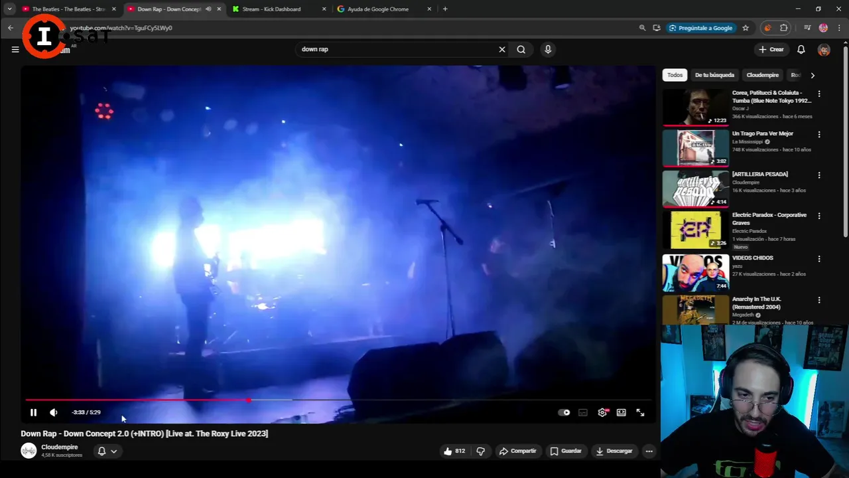This screenshot has height=478, width=849.
Task: Click 'Pregúntale a Google' lens button
Action: click(701, 28)
